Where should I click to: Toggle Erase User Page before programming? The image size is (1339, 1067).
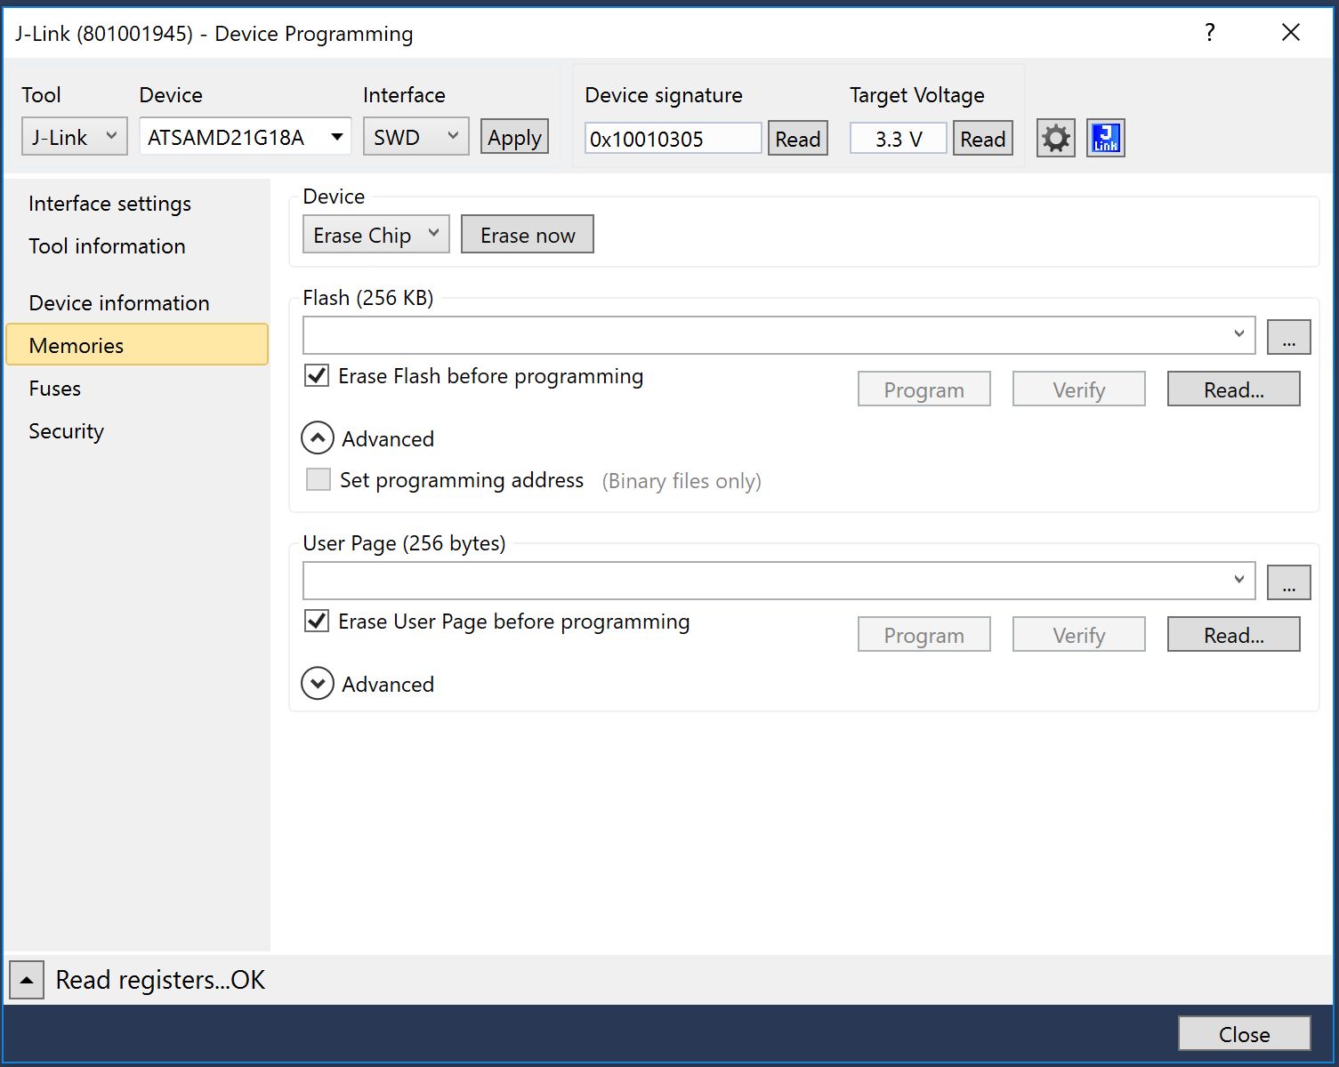317,621
